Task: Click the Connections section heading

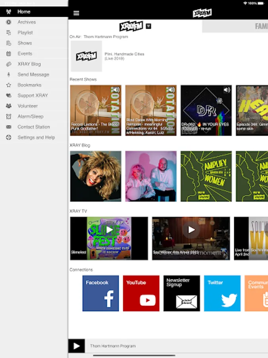Action: 81,270
